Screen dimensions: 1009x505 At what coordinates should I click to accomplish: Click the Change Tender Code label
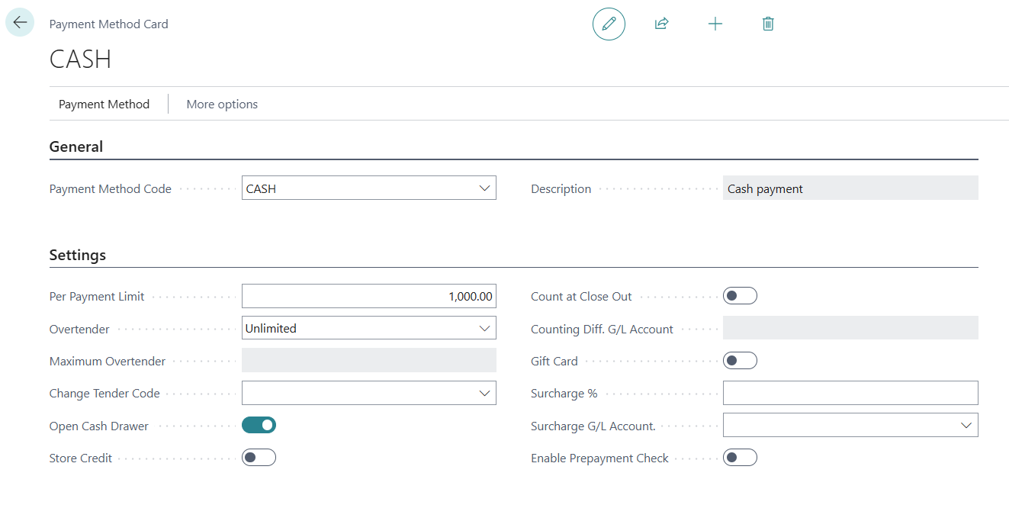point(104,393)
